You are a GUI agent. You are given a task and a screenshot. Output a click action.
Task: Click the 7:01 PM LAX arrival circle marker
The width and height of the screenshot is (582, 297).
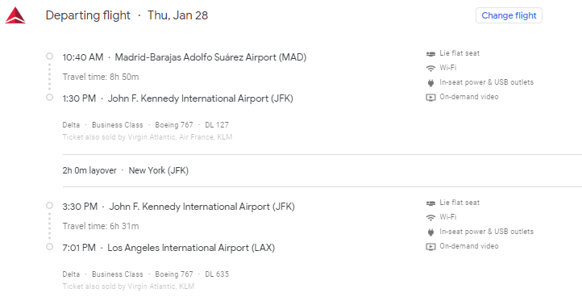pos(49,246)
